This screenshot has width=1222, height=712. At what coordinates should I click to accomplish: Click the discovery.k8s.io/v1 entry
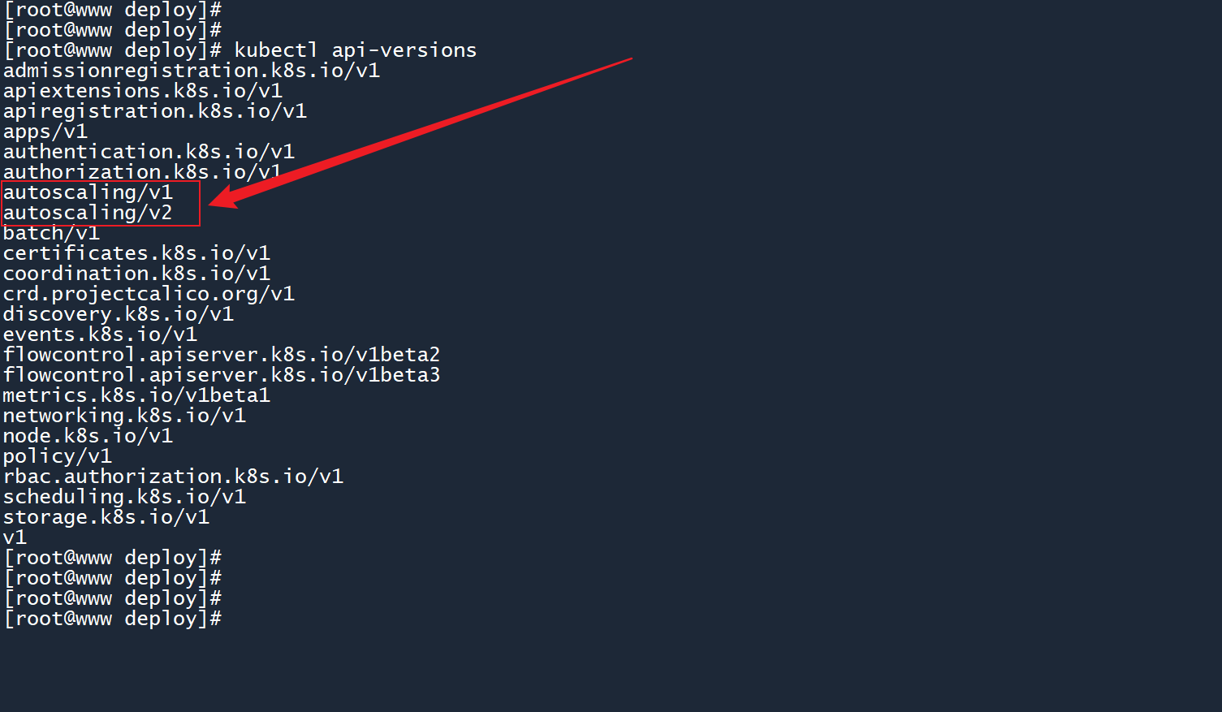point(119,314)
